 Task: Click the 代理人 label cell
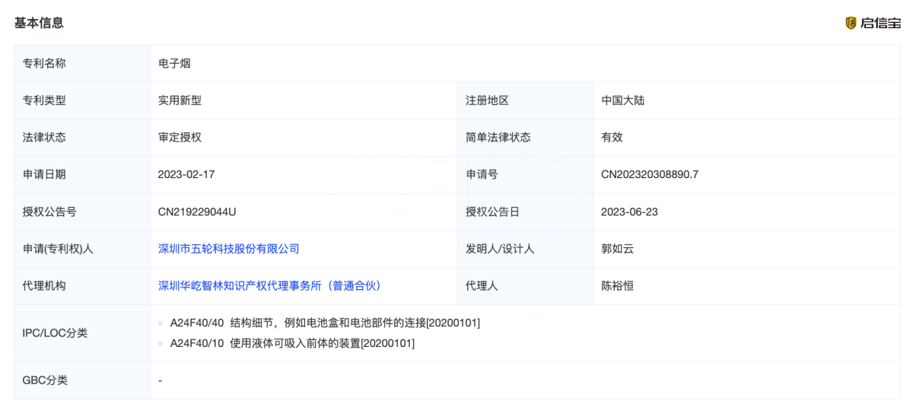[x=525, y=286]
